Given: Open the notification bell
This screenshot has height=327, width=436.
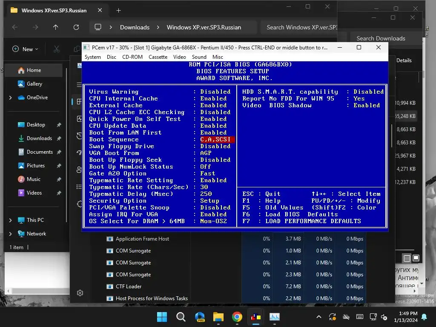Looking at the screenshot, I should tap(425, 317).
